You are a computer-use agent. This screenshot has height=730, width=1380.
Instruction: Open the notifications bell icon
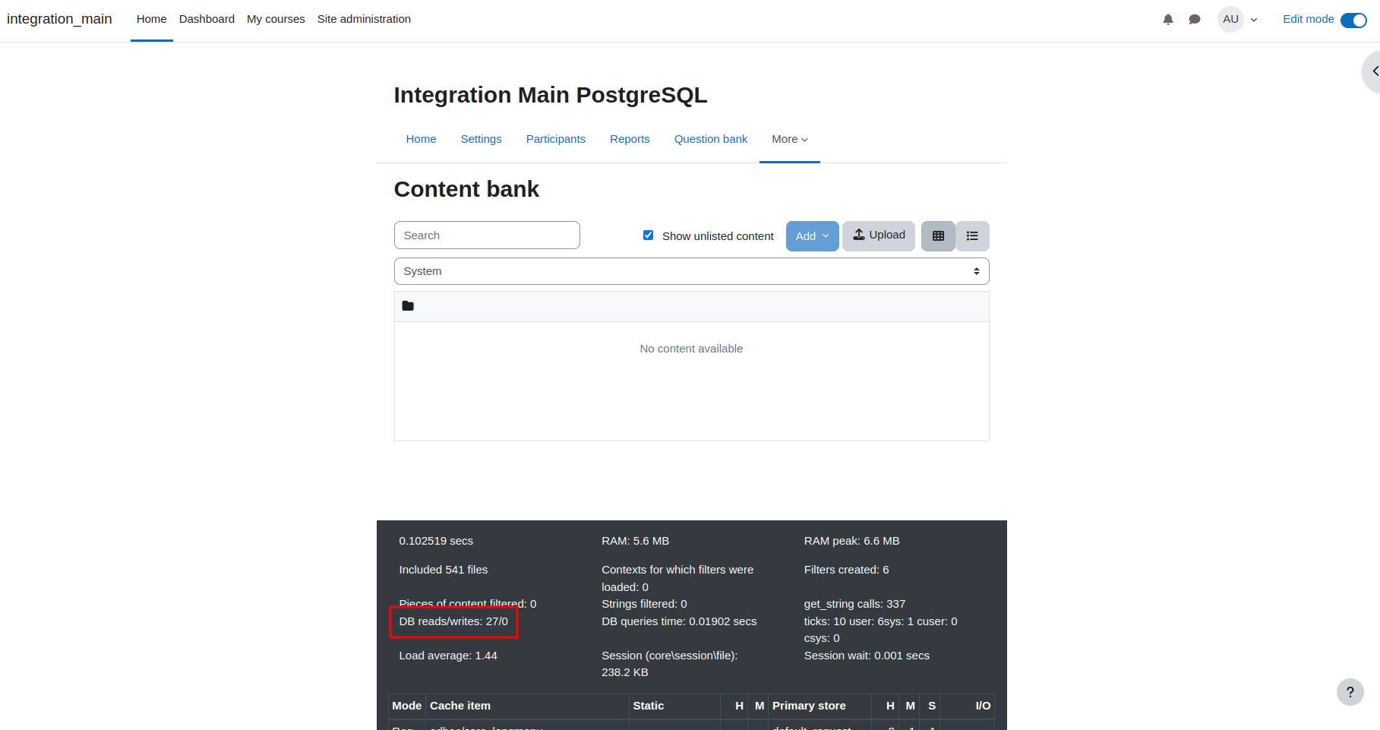pyautogui.click(x=1168, y=20)
